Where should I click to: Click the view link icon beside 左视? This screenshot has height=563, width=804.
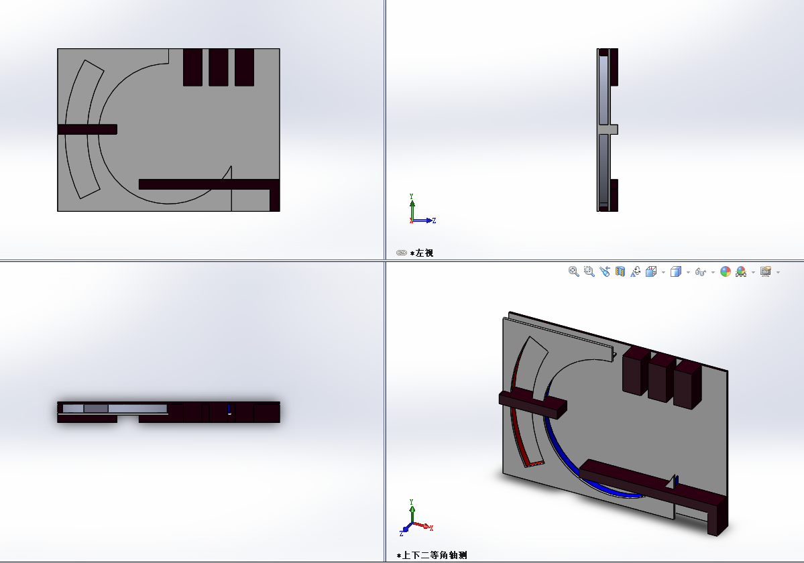[402, 253]
